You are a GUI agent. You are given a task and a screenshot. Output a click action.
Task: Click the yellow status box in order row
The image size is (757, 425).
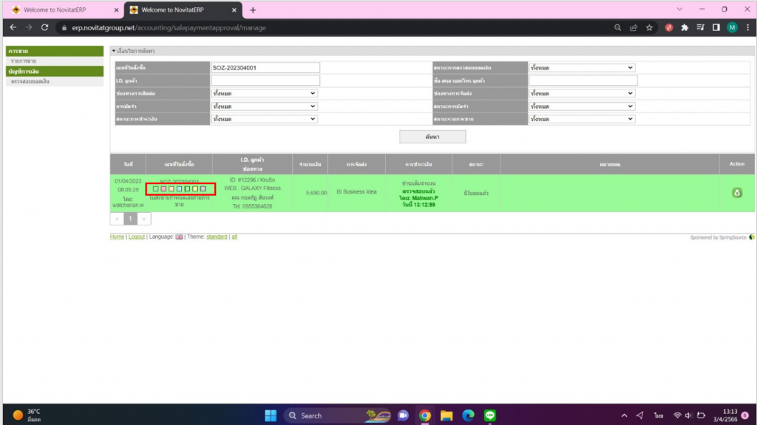click(x=195, y=189)
